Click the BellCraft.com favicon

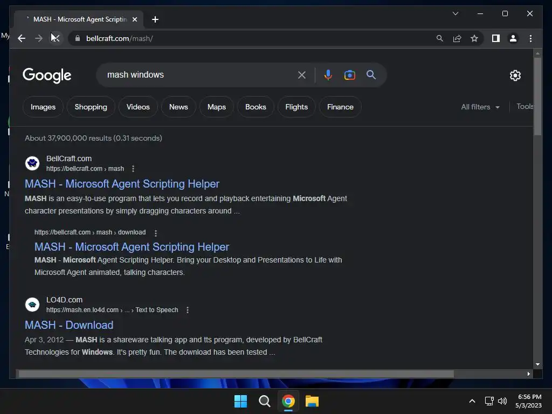point(32,163)
